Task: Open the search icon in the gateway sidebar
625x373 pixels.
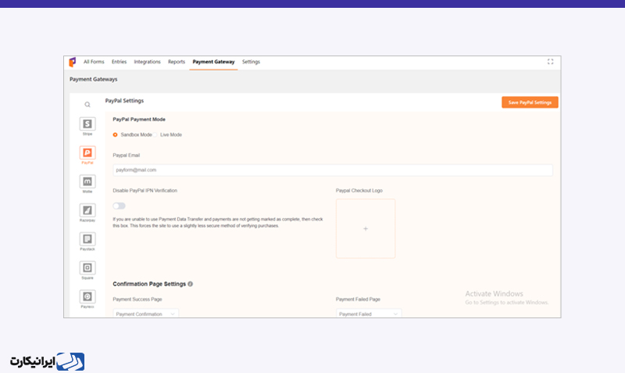Action: (87, 105)
